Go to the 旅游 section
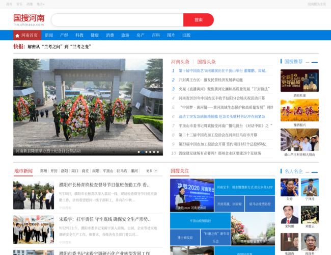 click(125, 35)
